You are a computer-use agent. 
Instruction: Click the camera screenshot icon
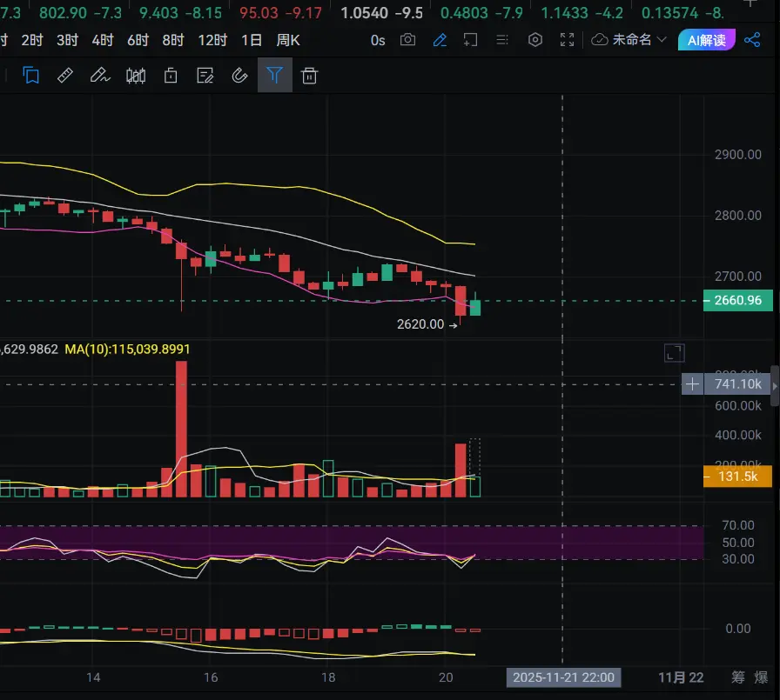pos(407,40)
